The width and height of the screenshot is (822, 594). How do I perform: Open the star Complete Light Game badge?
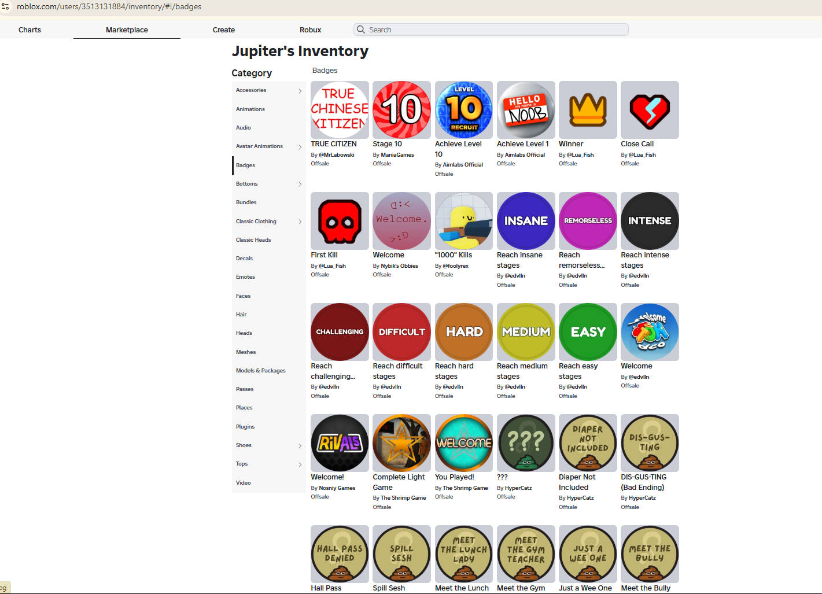click(401, 443)
